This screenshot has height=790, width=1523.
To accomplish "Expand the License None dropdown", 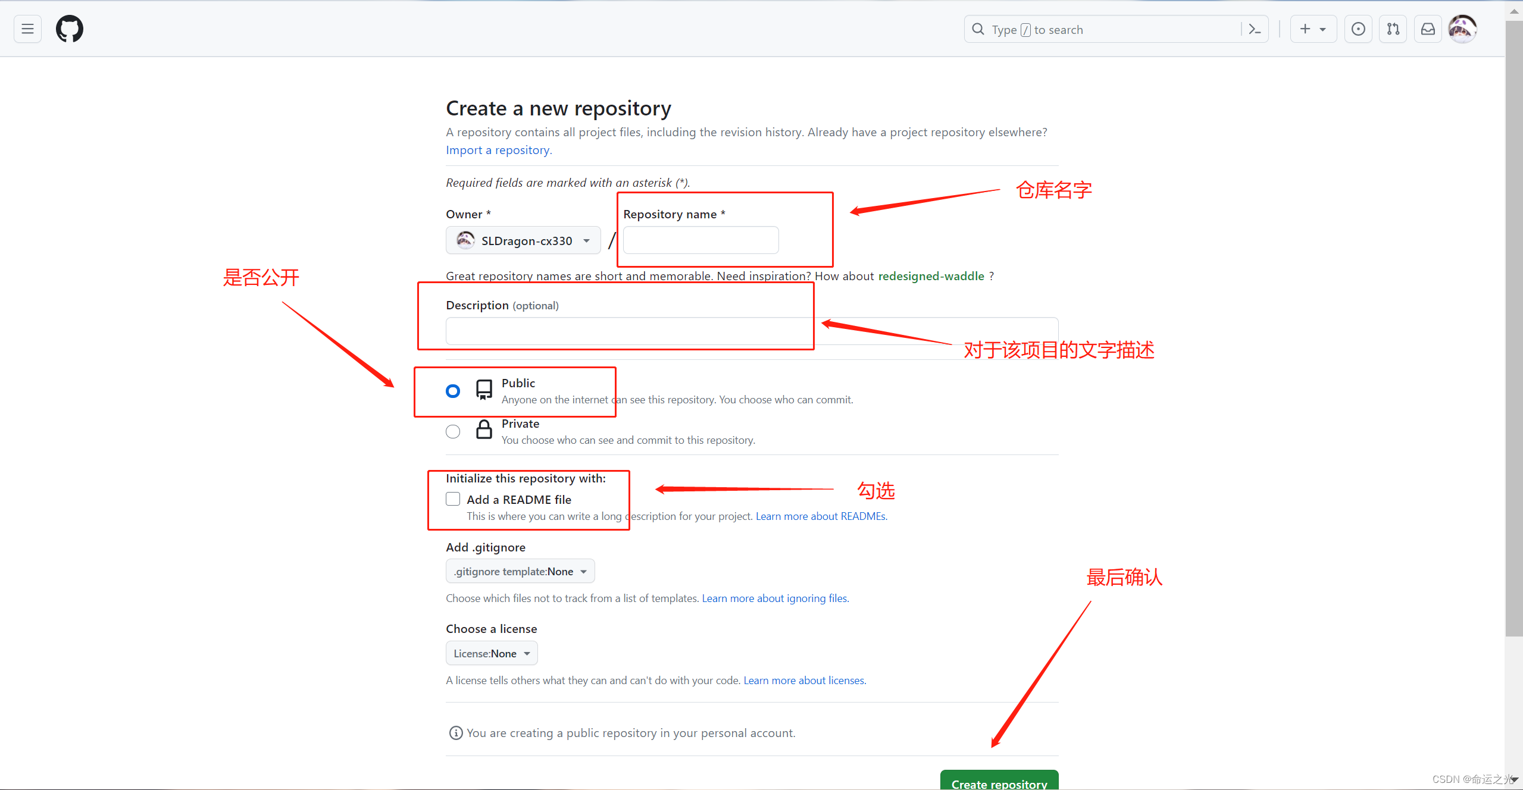I will 492,653.
